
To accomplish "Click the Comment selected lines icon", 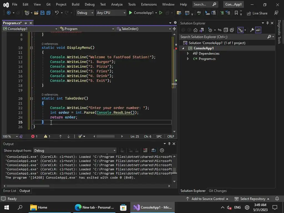I will tap(222, 13).
